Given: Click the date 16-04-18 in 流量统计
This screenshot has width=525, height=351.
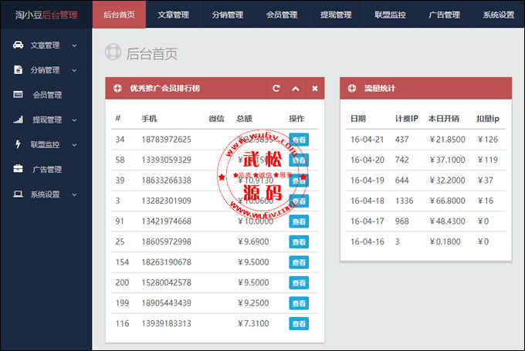Looking at the screenshot, I should pyautogui.click(x=367, y=201).
